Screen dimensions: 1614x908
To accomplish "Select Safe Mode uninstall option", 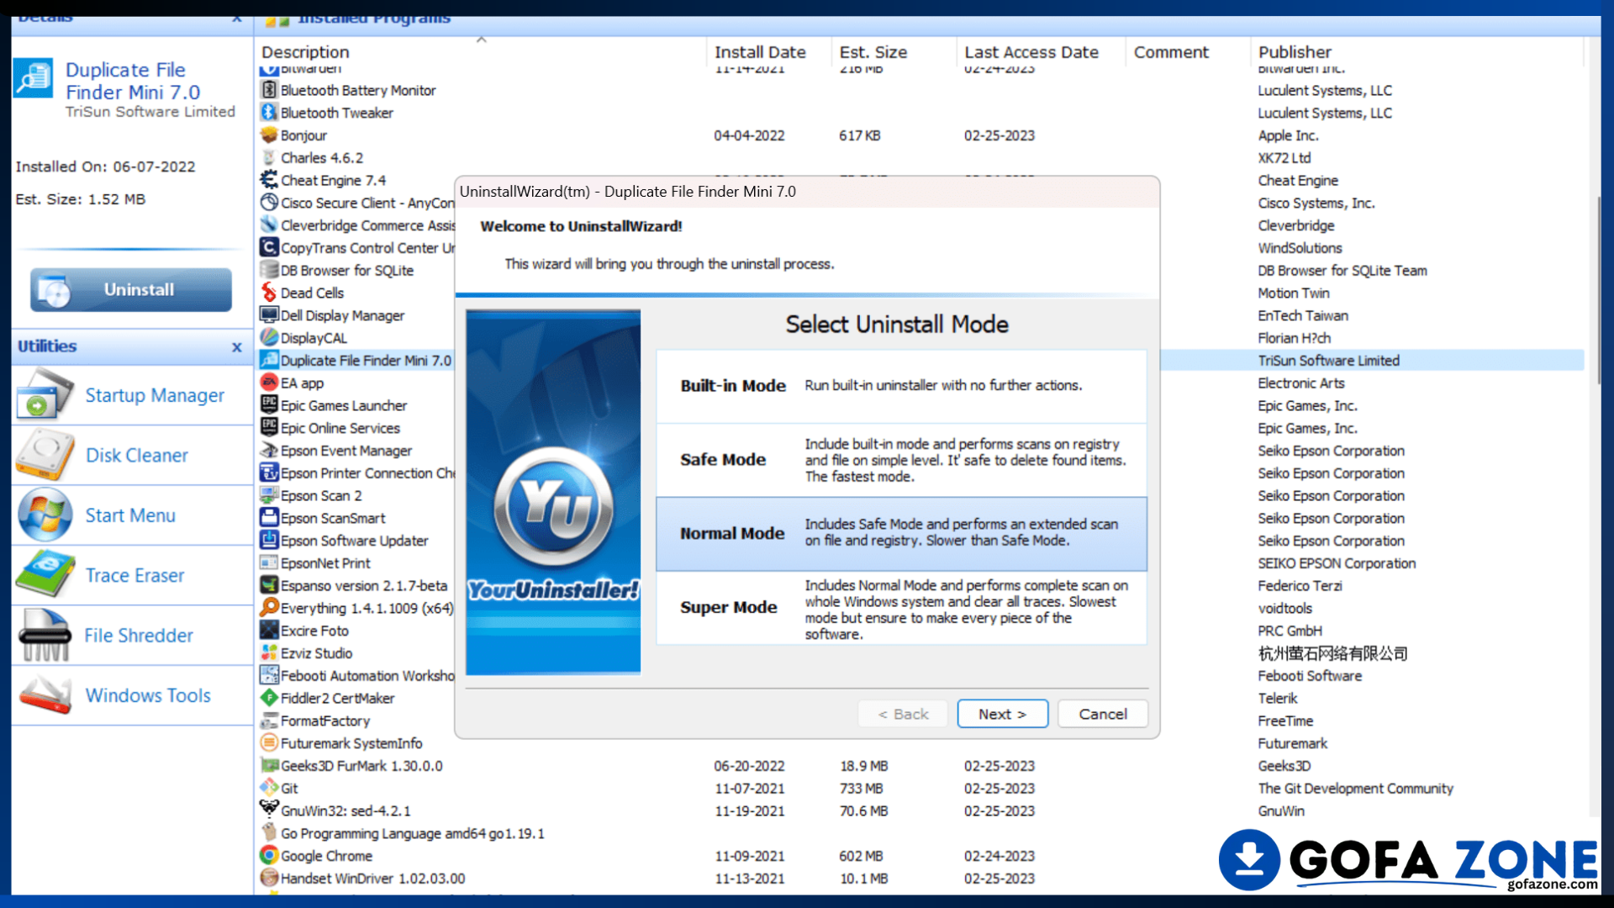I will [901, 460].
